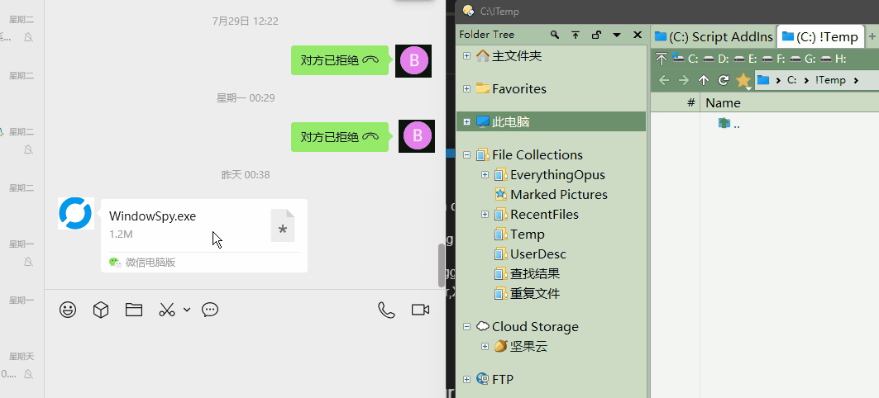The image size is (879, 398).
Task: Start a voice call
Action: coord(386,310)
